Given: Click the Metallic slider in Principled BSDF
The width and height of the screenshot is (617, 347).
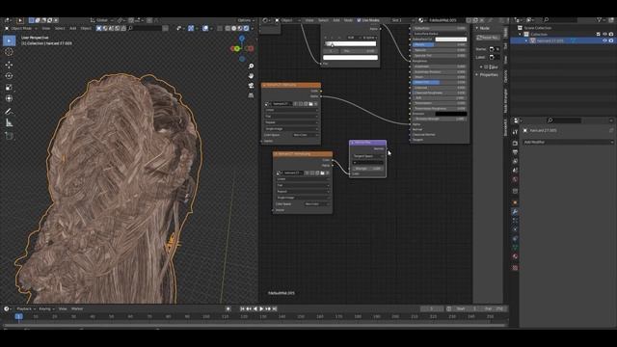Looking at the screenshot, I should [x=440, y=45].
